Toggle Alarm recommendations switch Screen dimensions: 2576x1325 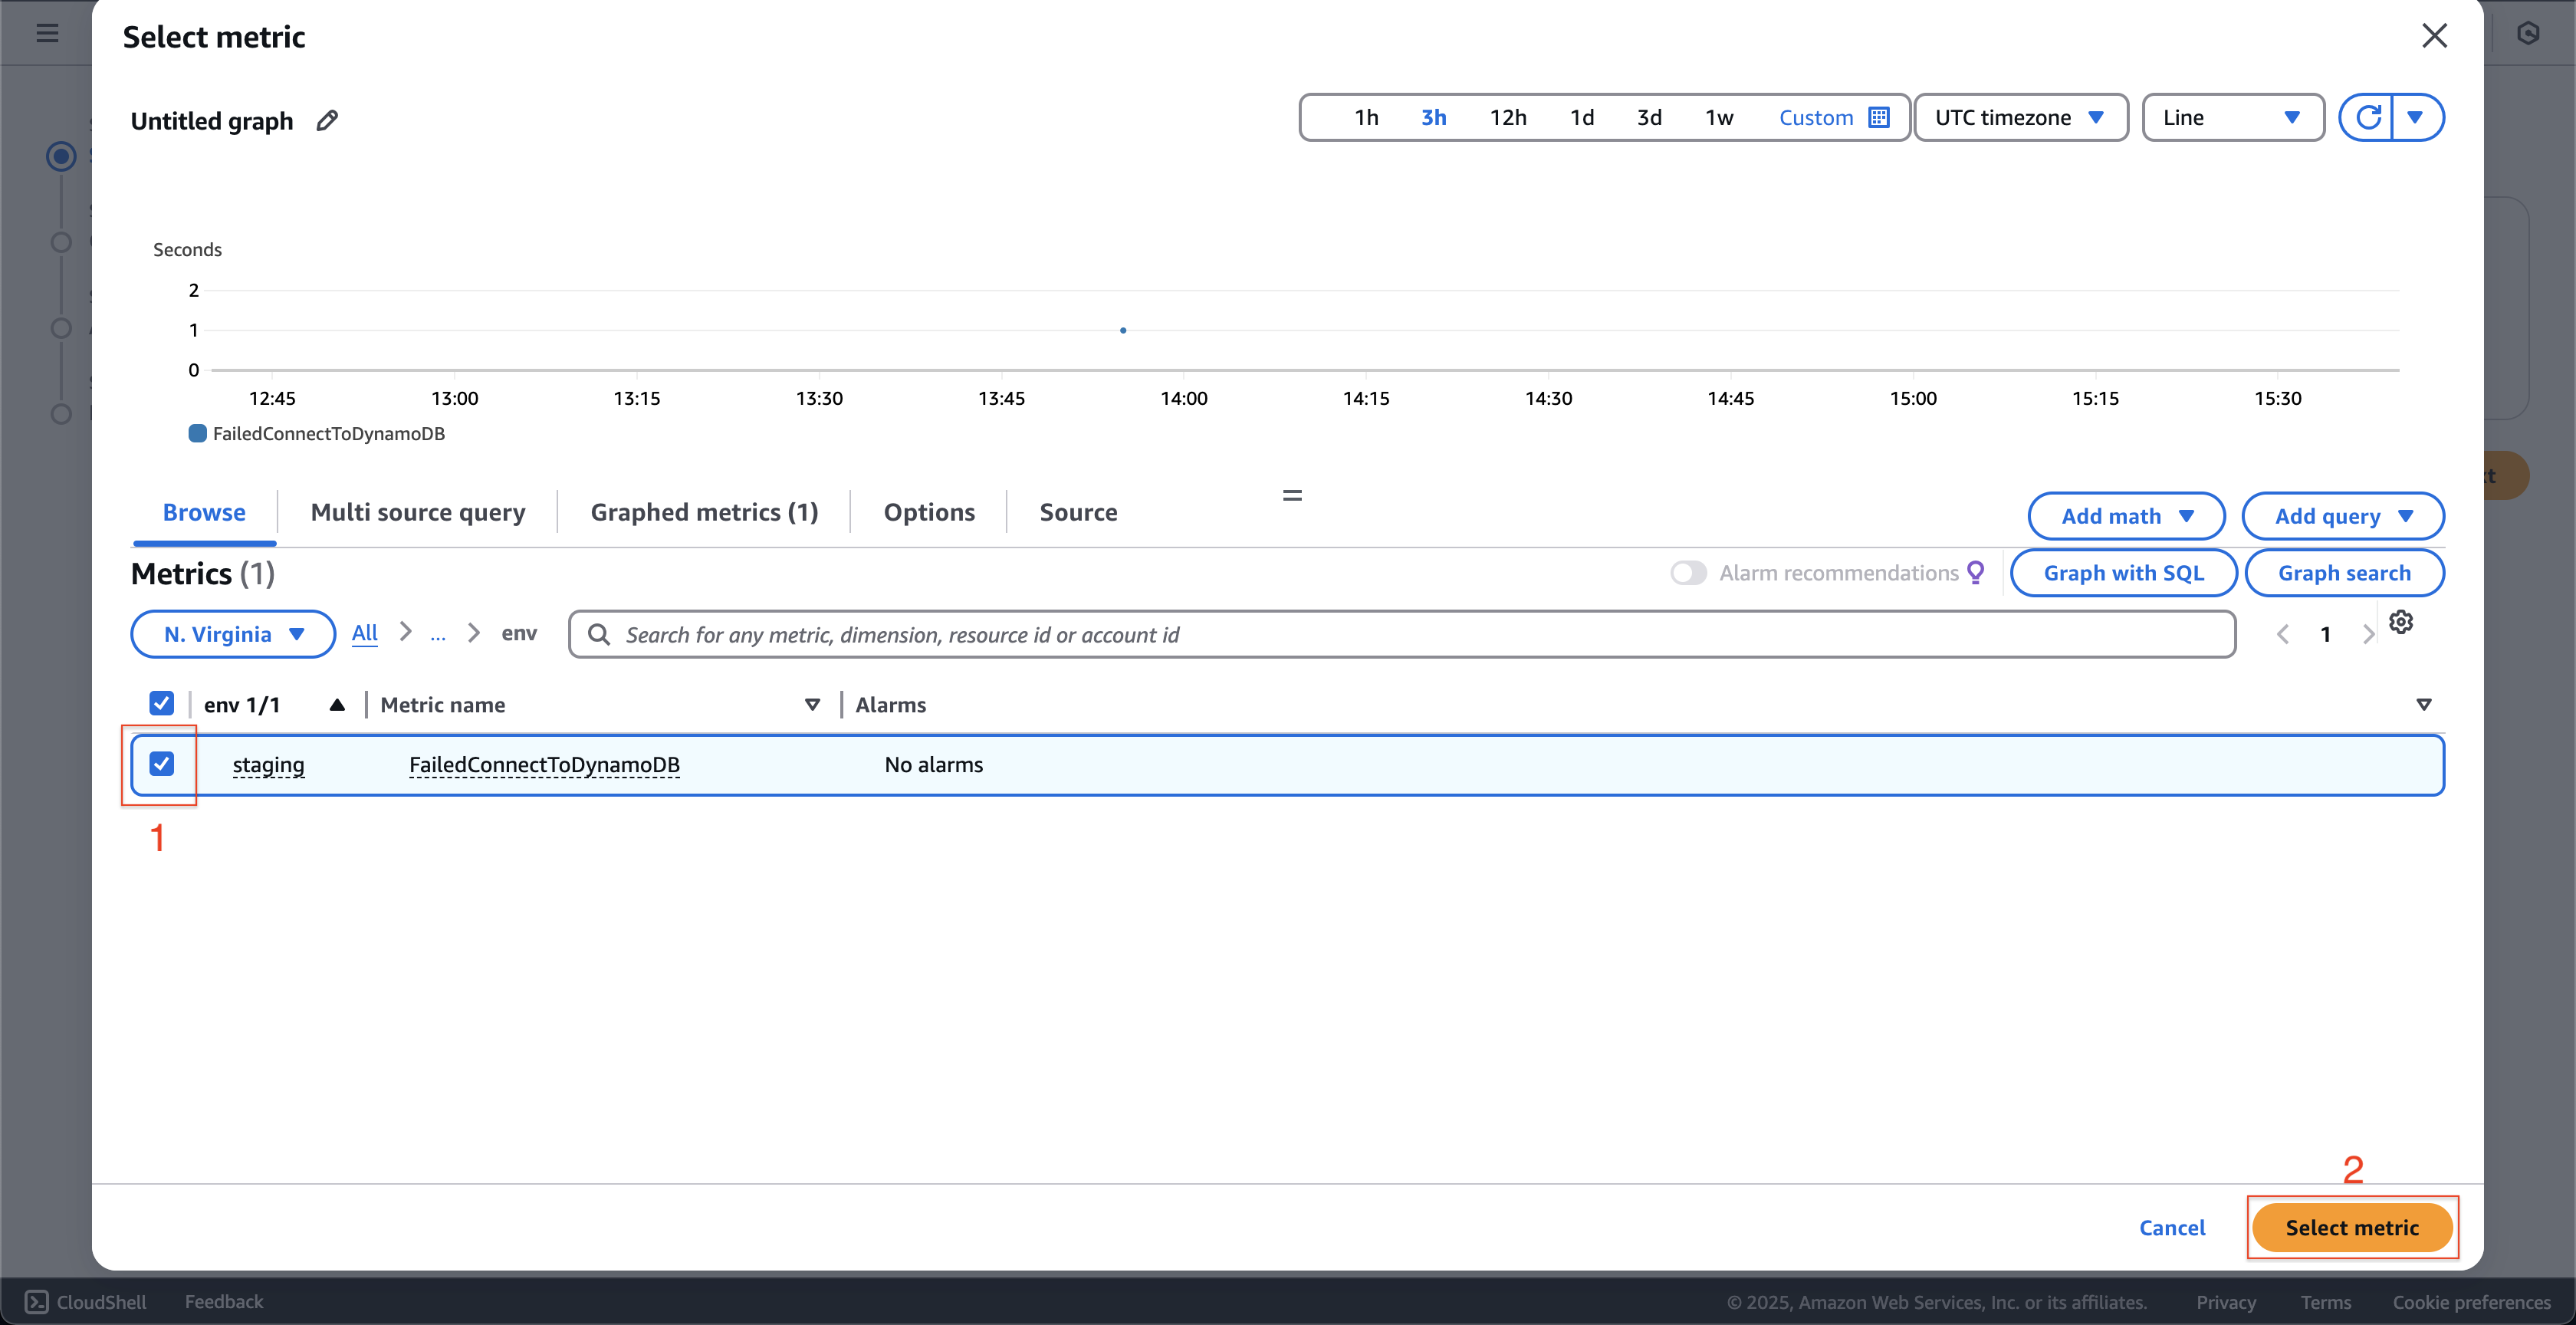tap(1689, 573)
